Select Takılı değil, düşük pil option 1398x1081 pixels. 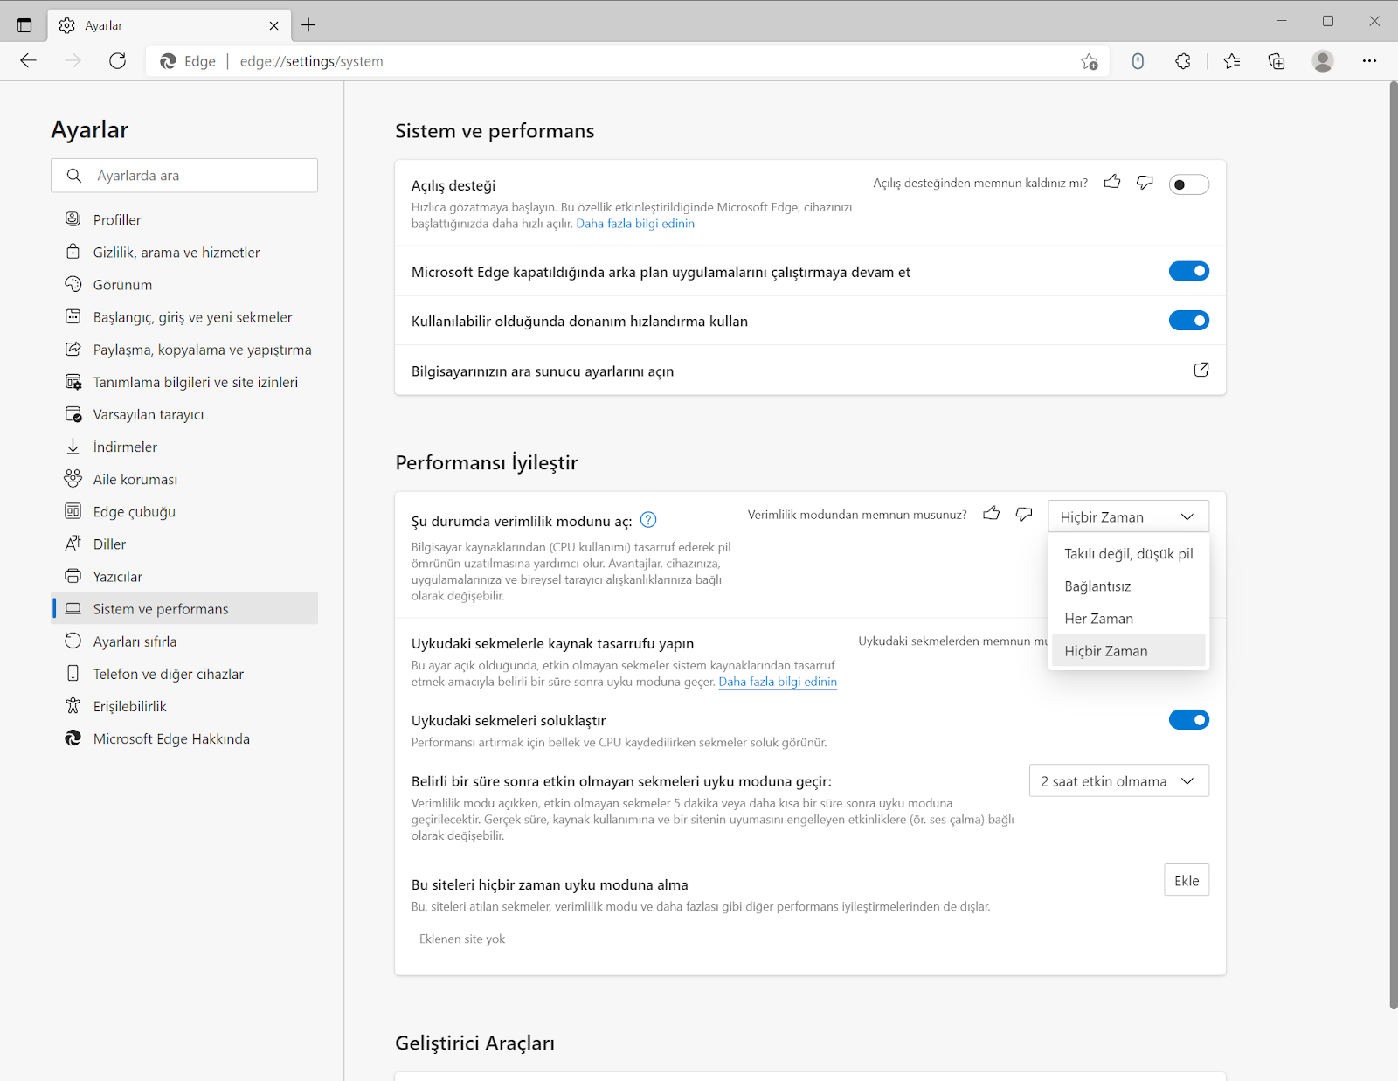[1129, 553]
